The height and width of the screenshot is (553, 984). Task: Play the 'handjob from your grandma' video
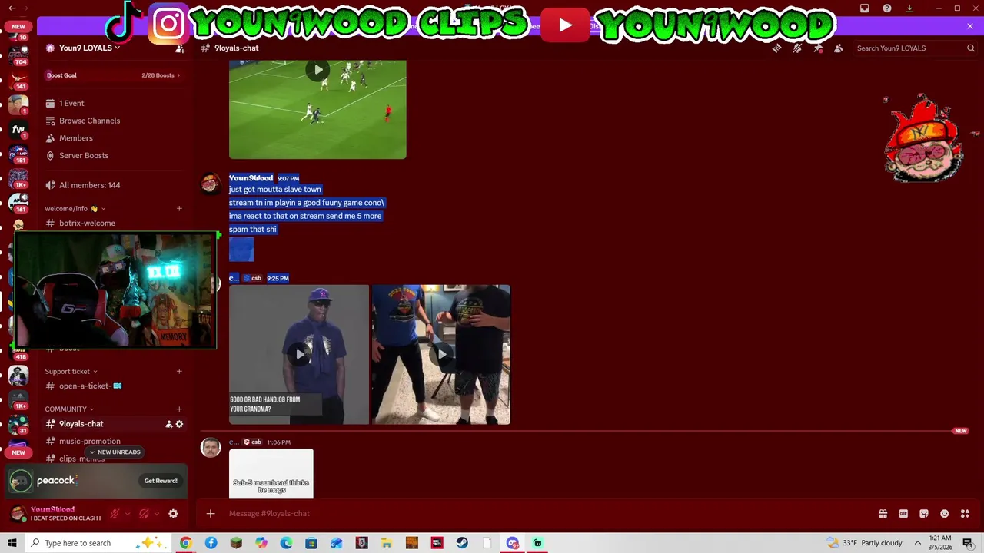pyautogui.click(x=299, y=354)
